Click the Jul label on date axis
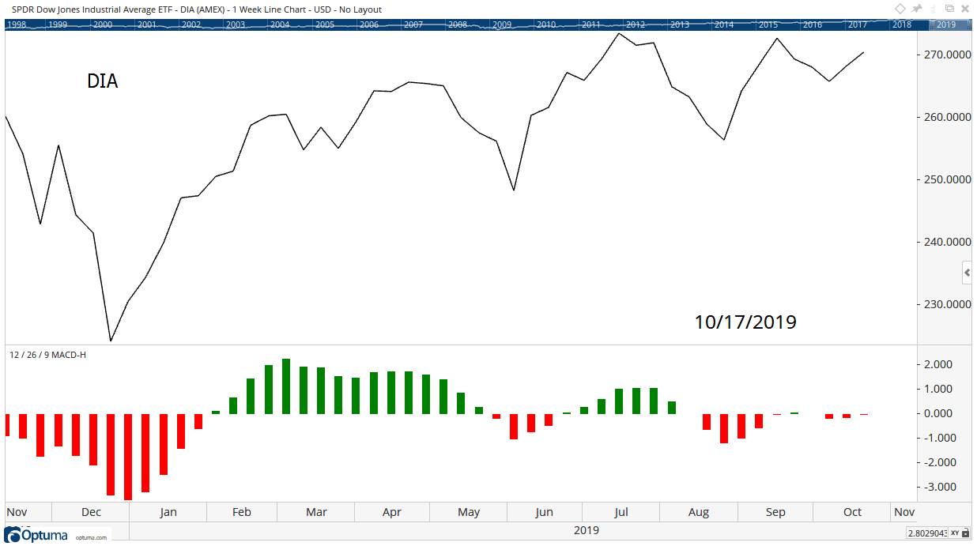The height and width of the screenshot is (546, 977). tap(621, 512)
